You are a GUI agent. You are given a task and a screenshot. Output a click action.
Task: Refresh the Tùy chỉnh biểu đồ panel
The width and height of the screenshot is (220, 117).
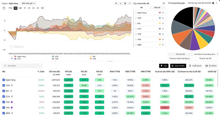pyautogui.click(x=164, y=3)
